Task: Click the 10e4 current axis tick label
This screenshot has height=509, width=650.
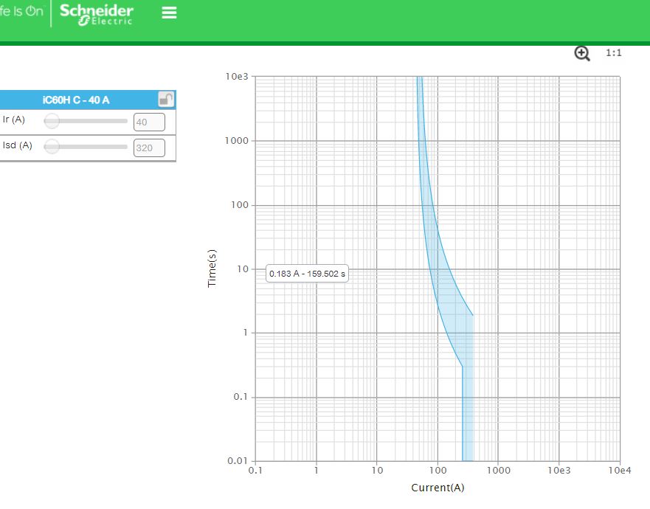Action: pos(619,471)
